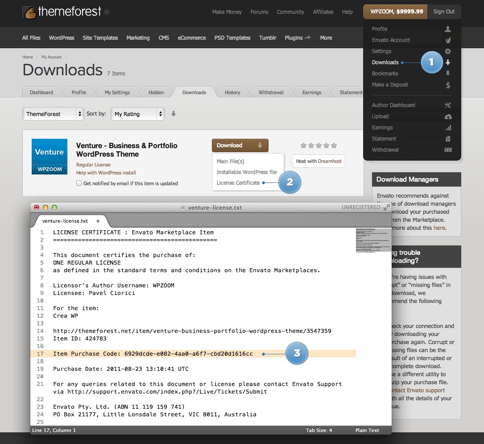This screenshot has width=484, height=444.
Task: Click the brown Download dropdown button
Action: [240, 145]
